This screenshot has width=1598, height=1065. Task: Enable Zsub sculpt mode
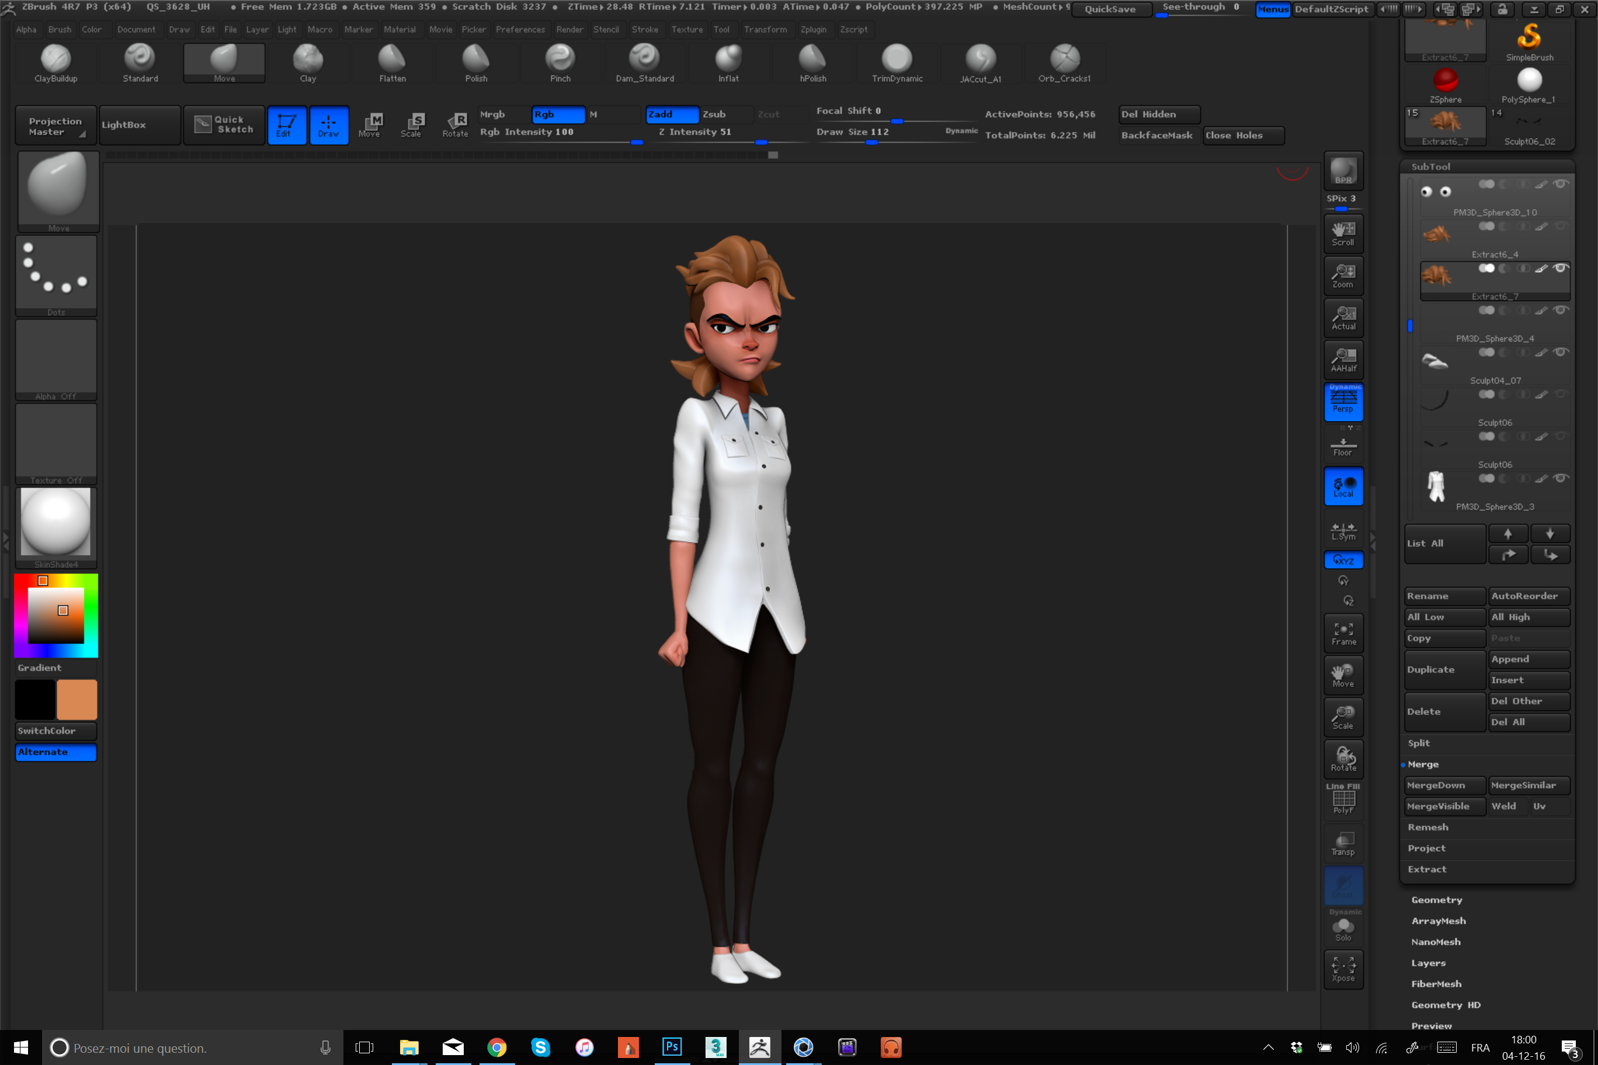tap(725, 114)
